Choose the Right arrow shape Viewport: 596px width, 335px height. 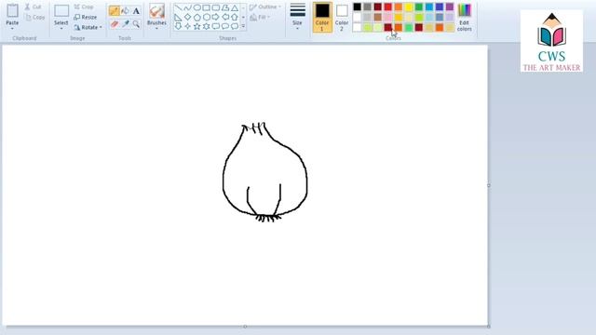point(216,17)
